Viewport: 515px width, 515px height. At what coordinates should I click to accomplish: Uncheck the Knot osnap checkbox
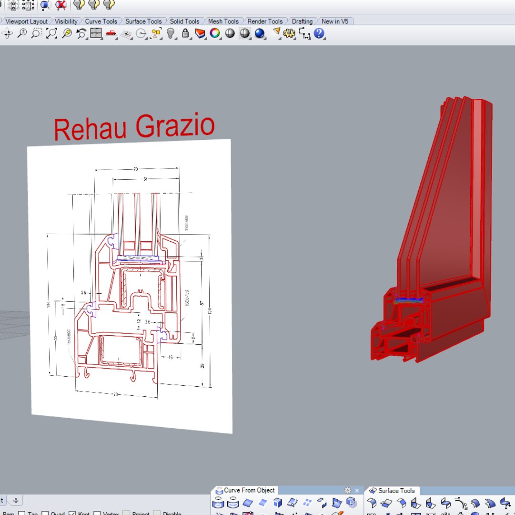click(x=72, y=513)
